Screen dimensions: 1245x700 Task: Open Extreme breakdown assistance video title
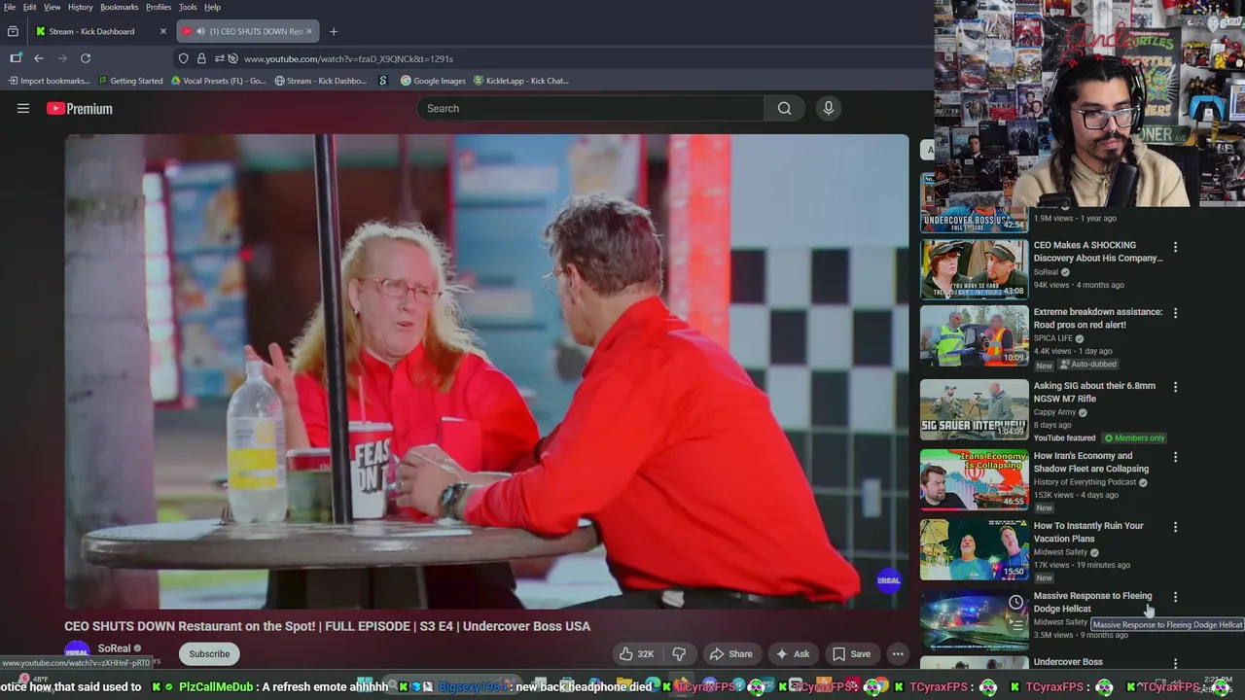1098,318
